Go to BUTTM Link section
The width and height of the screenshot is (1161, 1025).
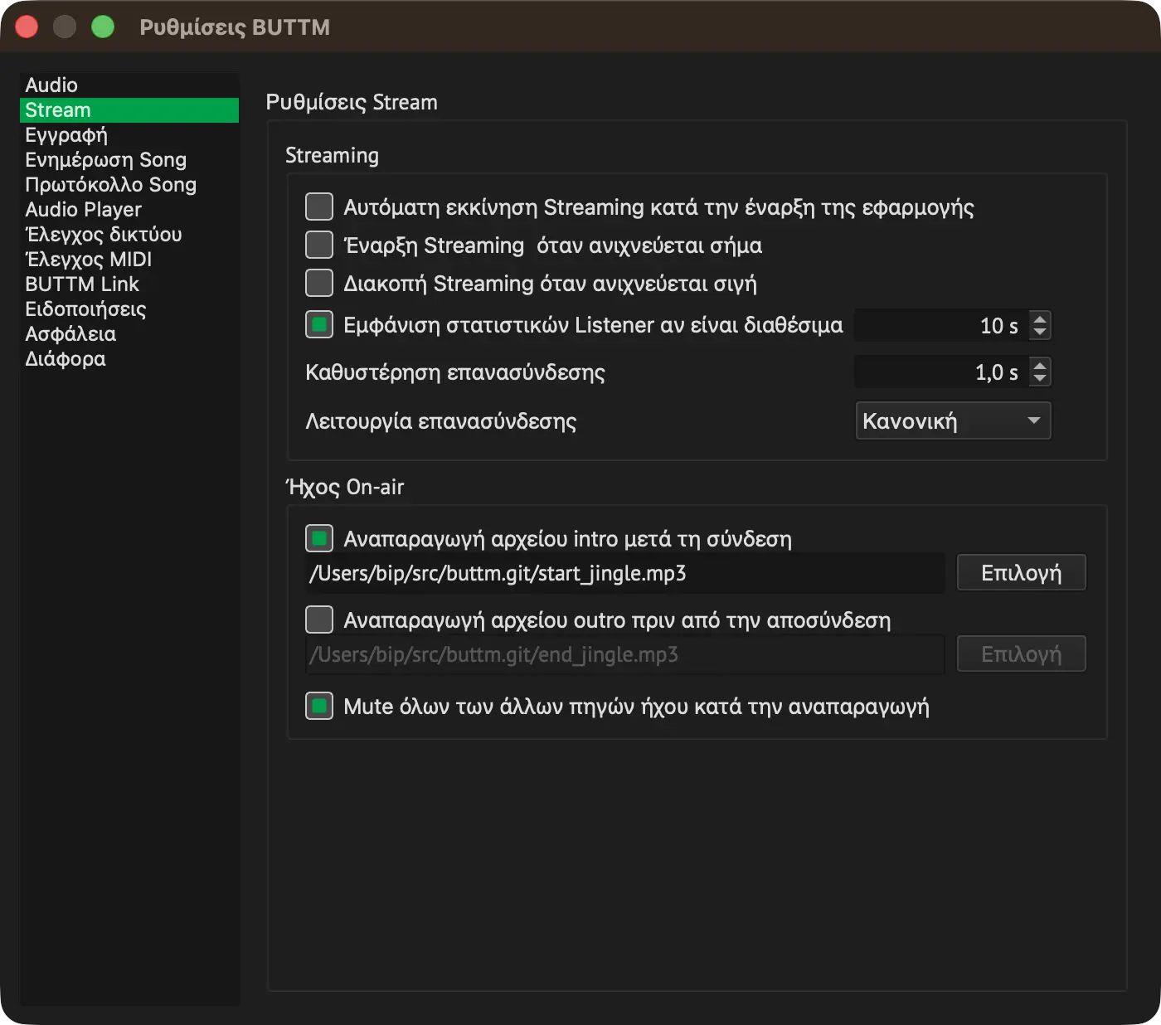pos(129,284)
